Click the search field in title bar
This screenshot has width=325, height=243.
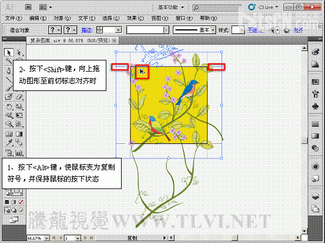pyautogui.click(x=217, y=8)
